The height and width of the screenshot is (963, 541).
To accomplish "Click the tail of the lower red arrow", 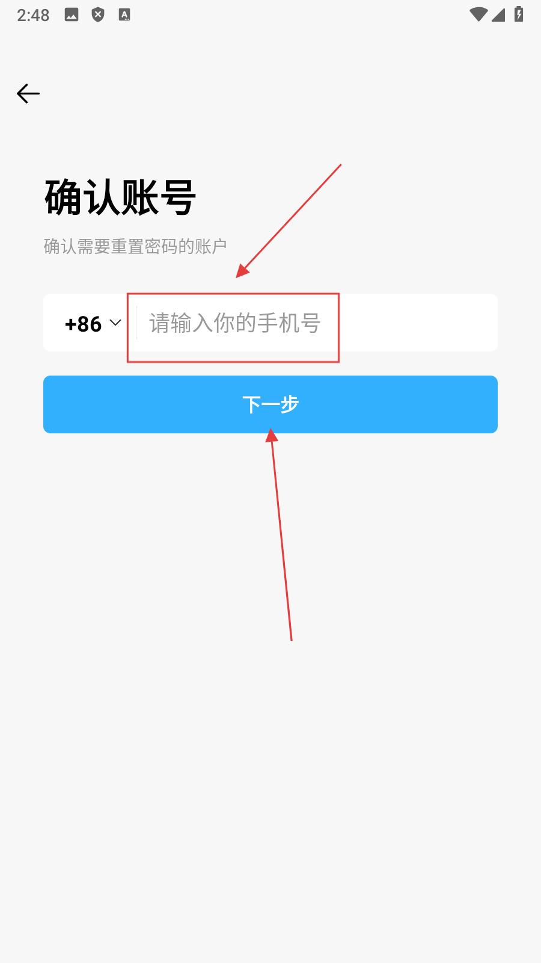I will (291, 638).
